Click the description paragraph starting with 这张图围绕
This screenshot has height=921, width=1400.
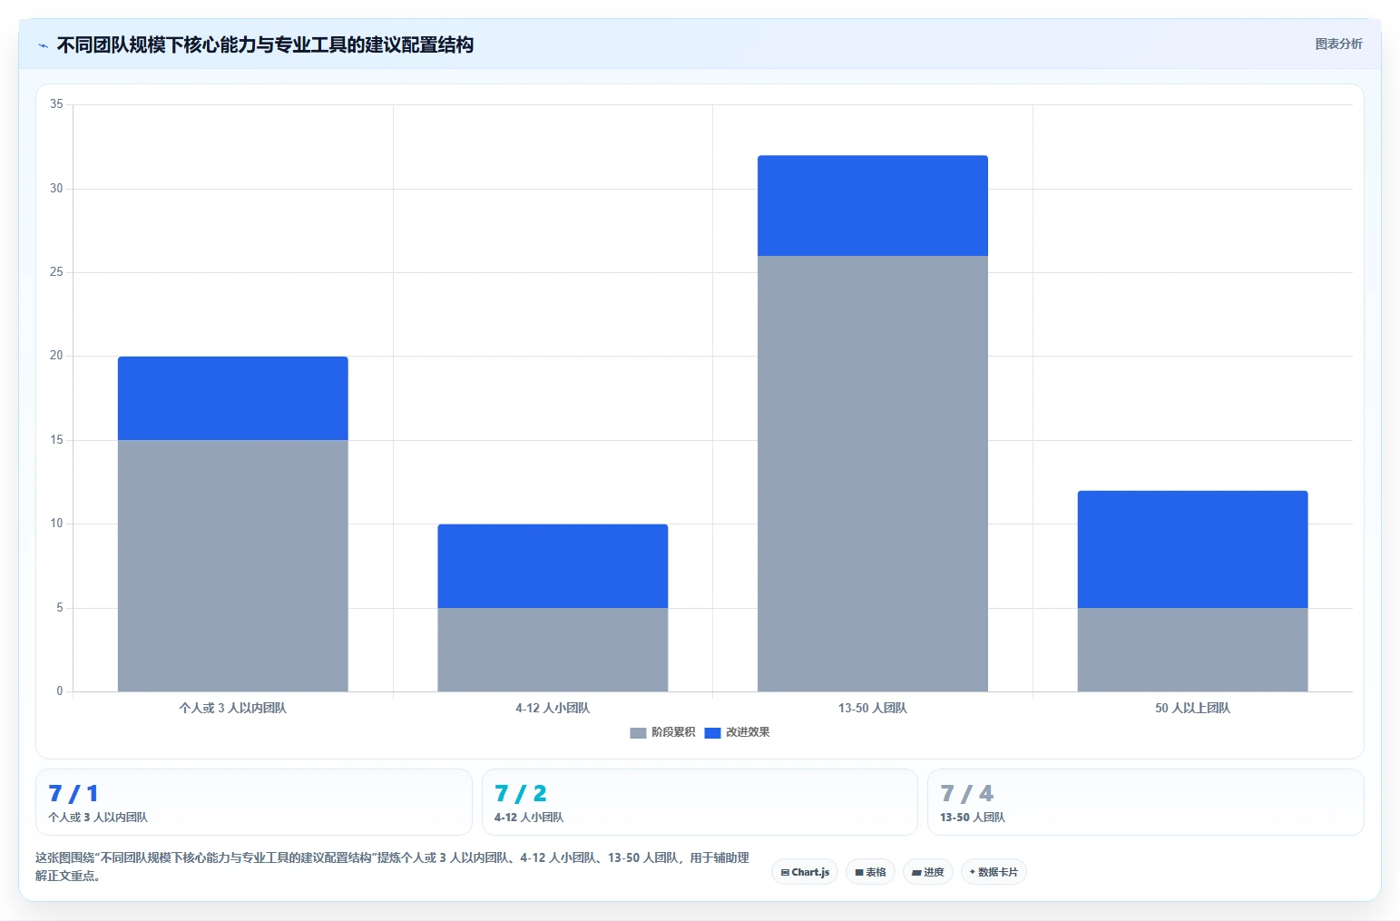tap(392, 867)
